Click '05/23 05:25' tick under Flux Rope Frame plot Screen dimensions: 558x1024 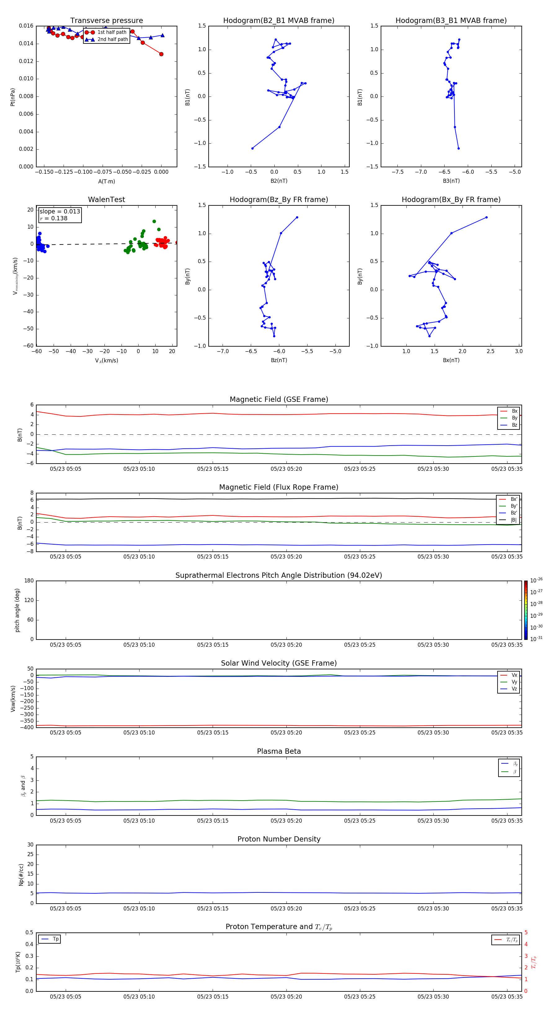click(360, 557)
